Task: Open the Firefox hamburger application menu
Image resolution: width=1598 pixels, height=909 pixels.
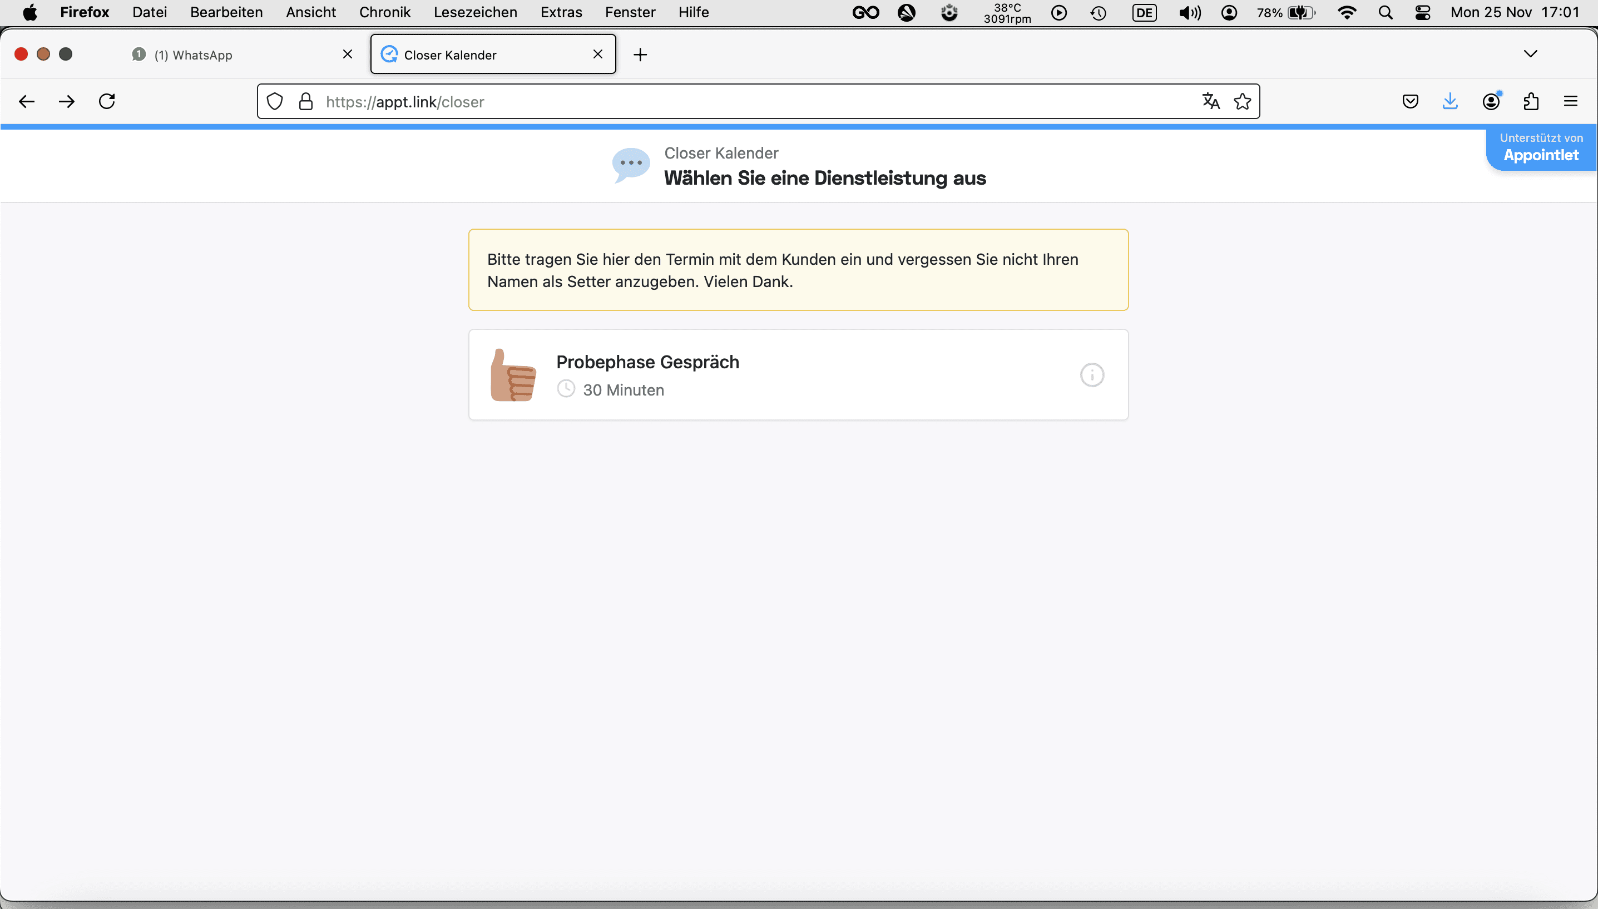Action: [1571, 101]
